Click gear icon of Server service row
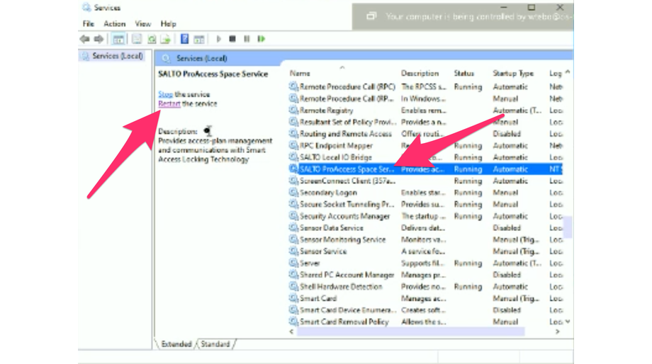This screenshot has height=364, width=652. tap(293, 263)
